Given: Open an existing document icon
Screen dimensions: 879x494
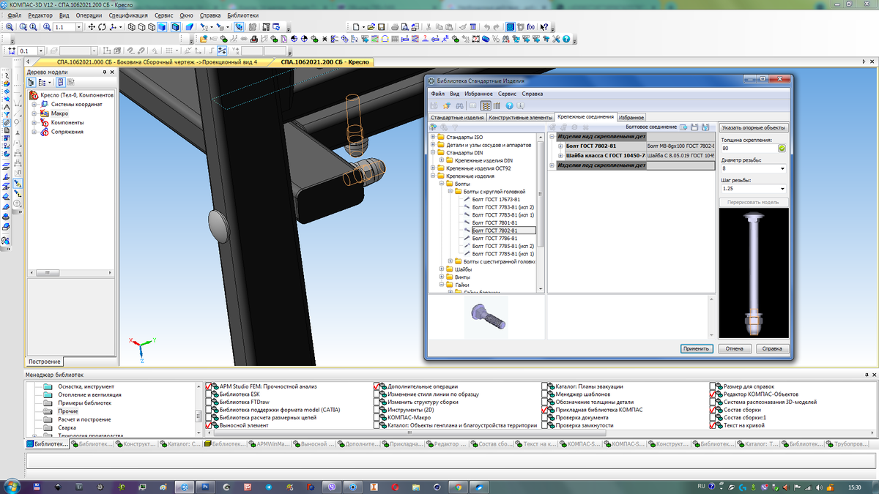Looking at the screenshot, I should tap(371, 27).
